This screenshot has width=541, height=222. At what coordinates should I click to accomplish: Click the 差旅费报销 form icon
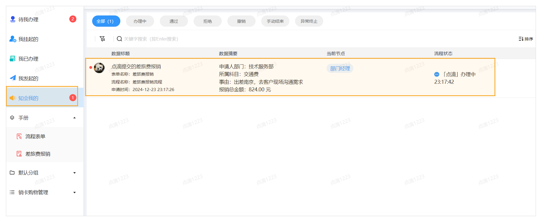click(19, 154)
